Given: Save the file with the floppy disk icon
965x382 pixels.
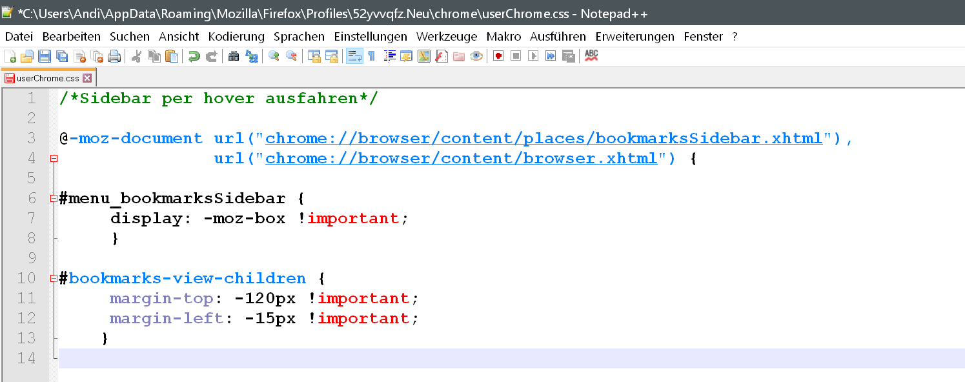Looking at the screenshot, I should click(x=44, y=56).
